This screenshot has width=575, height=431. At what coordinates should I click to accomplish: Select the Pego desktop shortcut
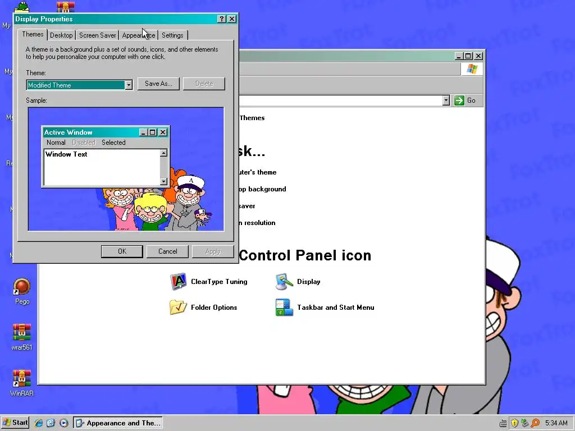point(22,292)
